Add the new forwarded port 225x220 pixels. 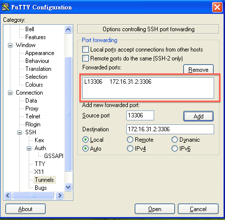point(198,116)
